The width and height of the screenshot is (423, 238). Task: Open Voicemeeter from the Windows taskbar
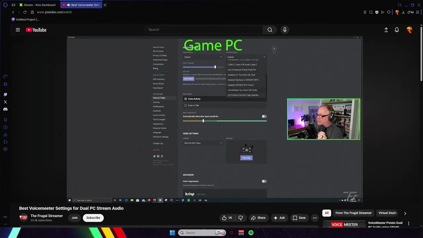[241, 233]
